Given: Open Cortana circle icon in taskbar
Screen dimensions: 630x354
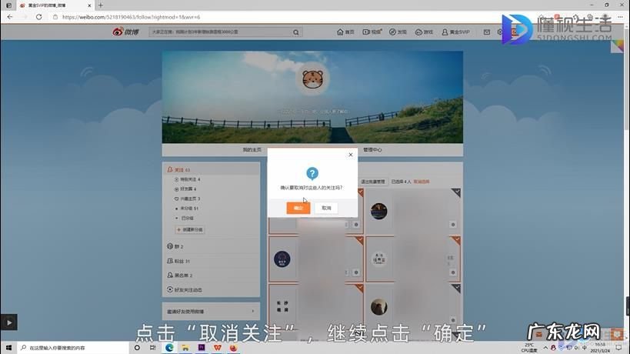Looking at the screenshot, I should point(138,348).
